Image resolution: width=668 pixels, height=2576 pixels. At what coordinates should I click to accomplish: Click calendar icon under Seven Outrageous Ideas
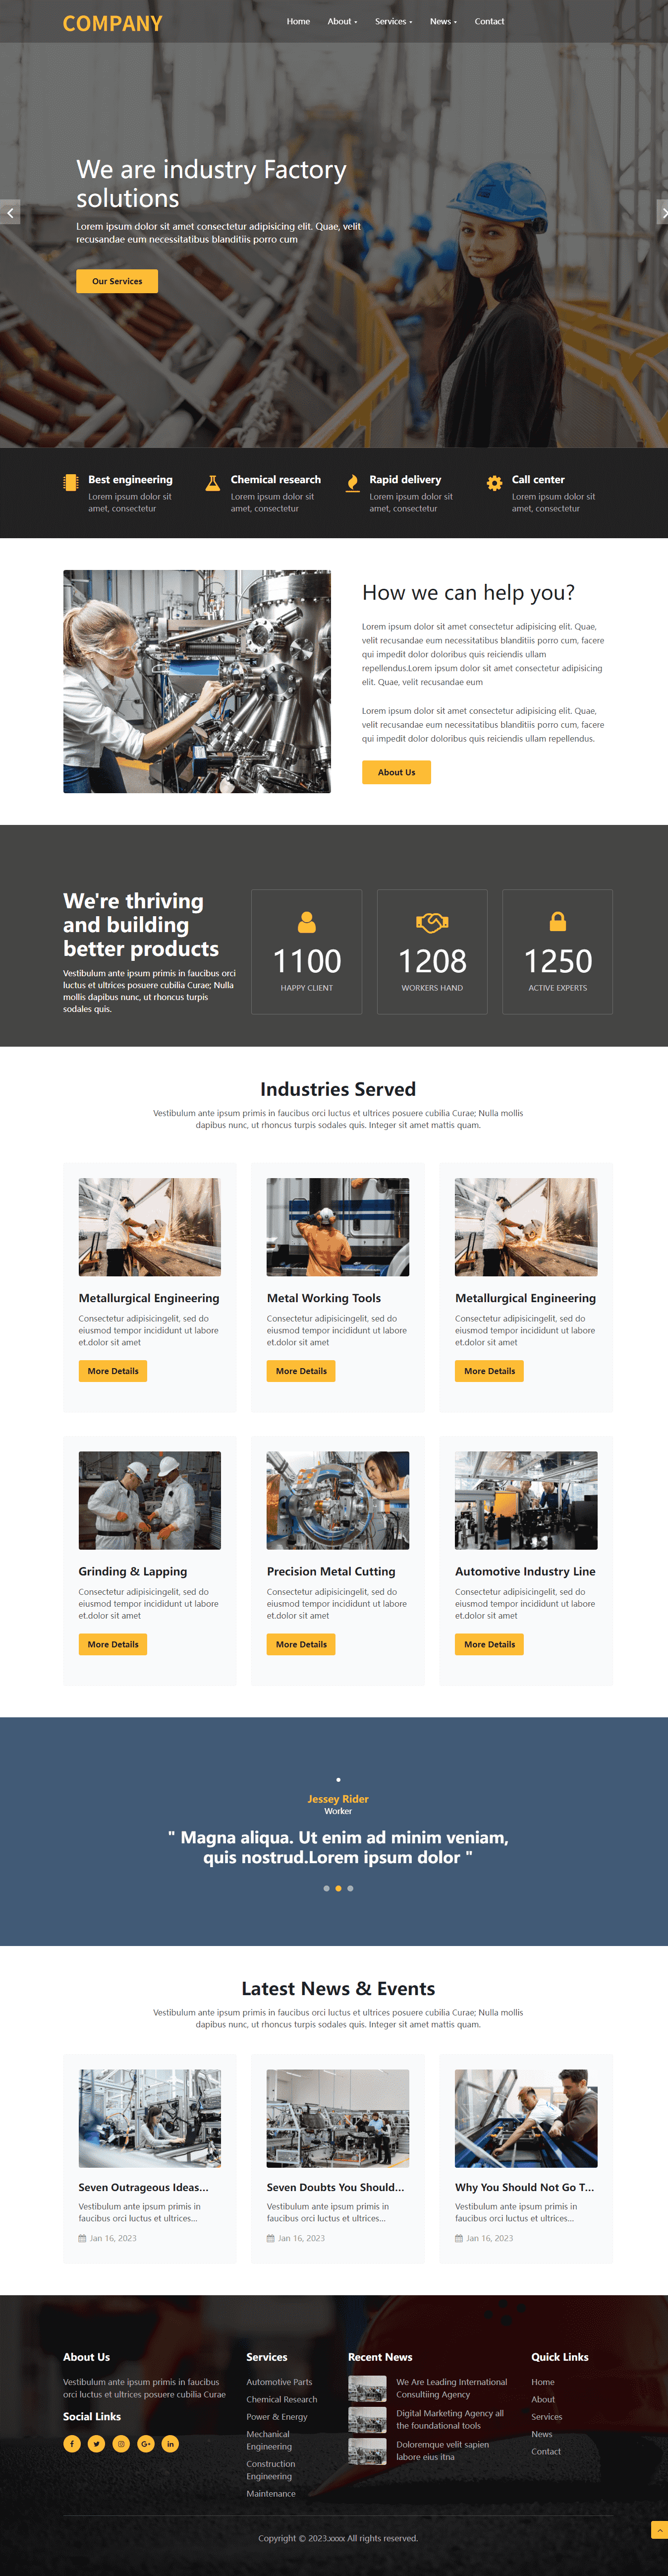coord(83,2238)
